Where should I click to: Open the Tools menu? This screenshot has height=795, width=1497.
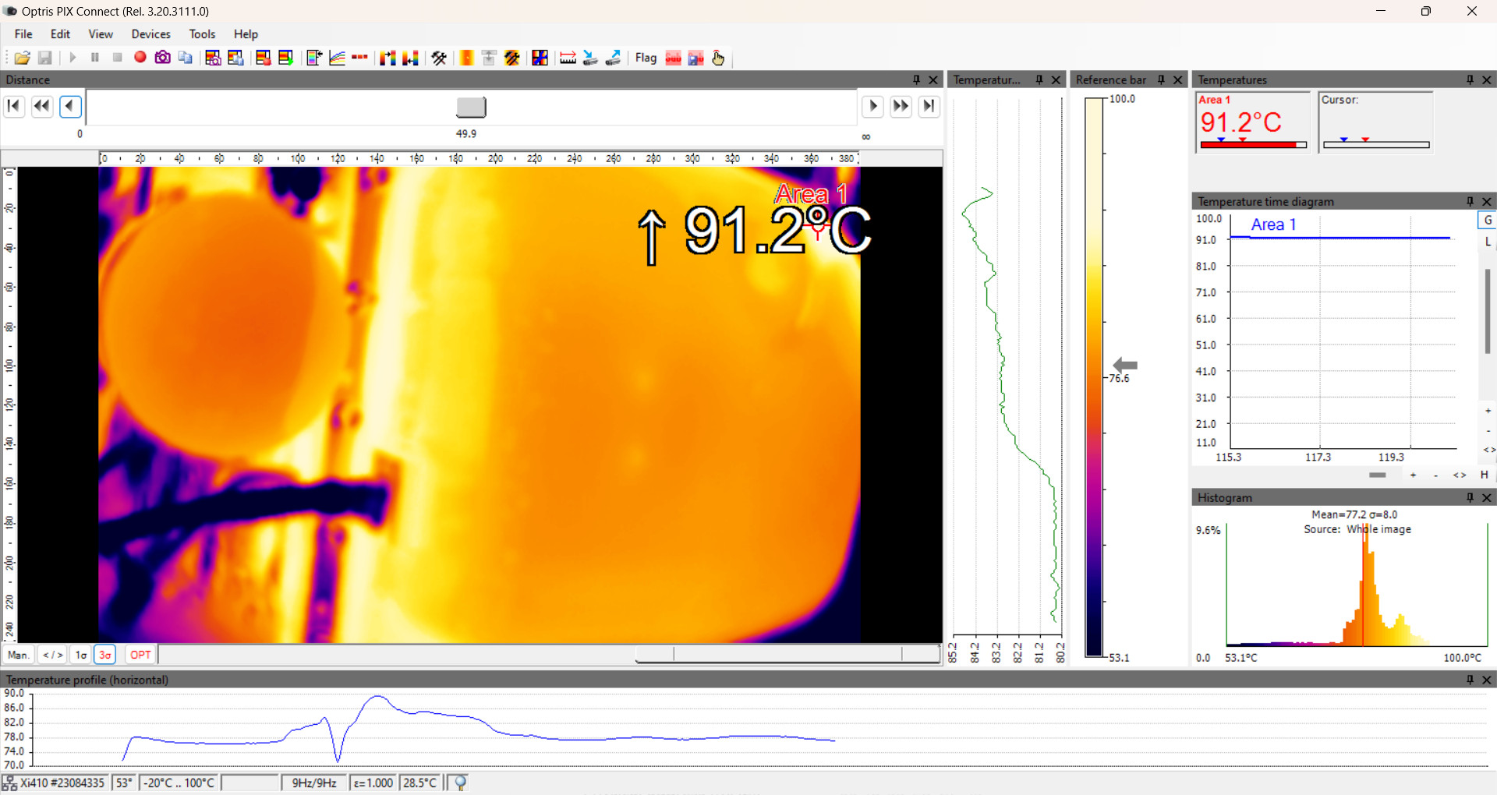pyautogui.click(x=202, y=34)
